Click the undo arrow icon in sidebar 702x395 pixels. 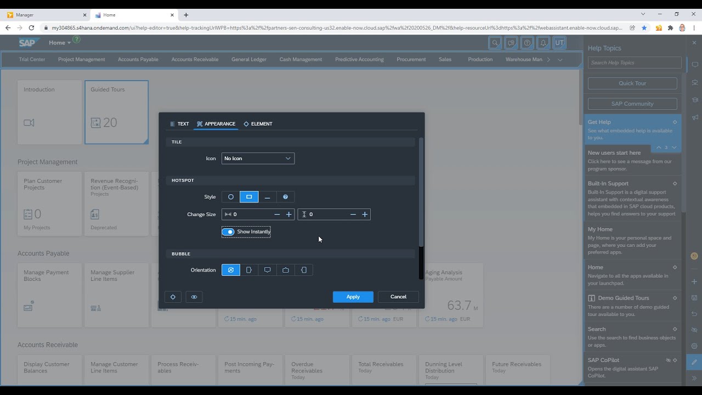click(x=694, y=314)
